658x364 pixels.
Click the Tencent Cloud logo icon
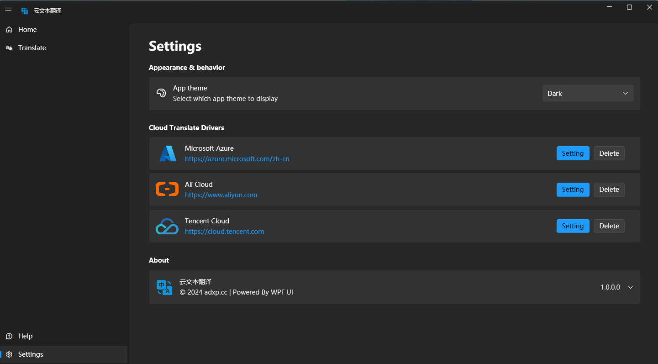(x=167, y=226)
